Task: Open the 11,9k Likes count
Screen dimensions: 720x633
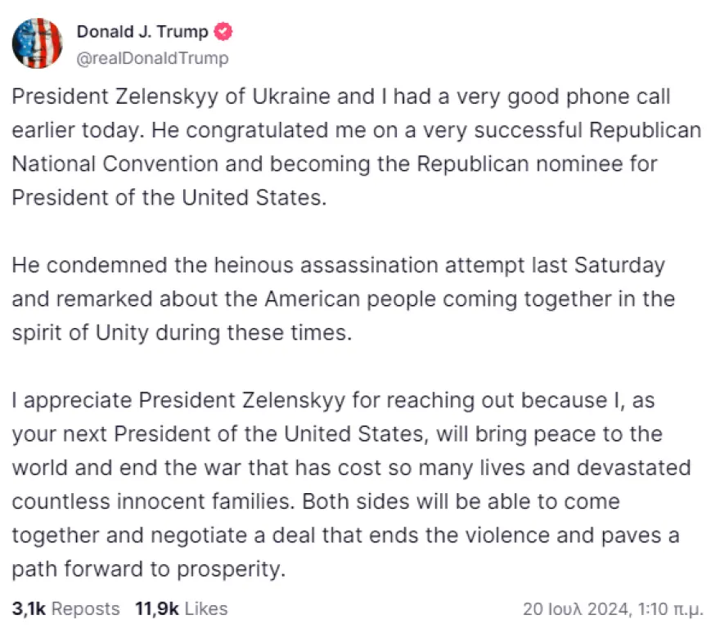Action: [x=182, y=608]
